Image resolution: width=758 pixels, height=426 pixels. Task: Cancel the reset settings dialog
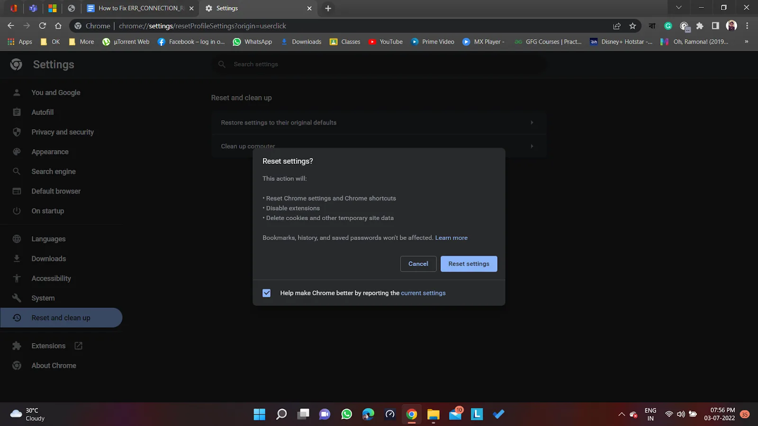pos(418,264)
